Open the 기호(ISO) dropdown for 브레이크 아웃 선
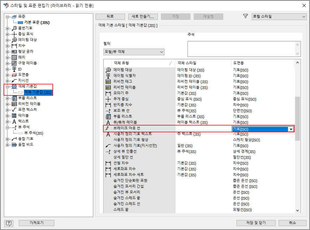 (291, 128)
